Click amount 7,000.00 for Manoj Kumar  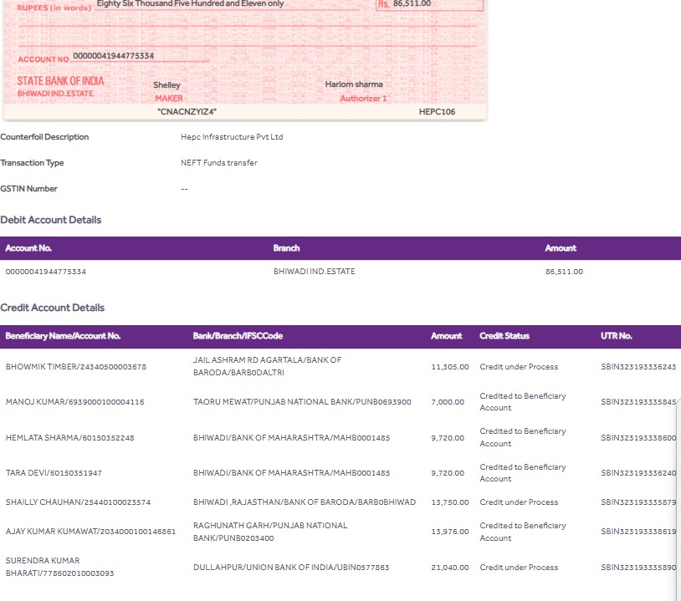pyautogui.click(x=448, y=402)
